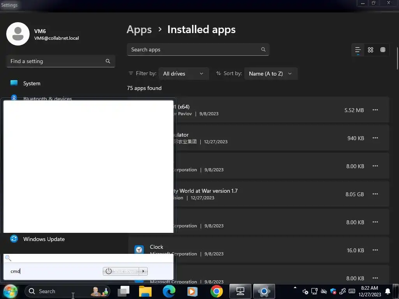Open more options for 940 KB app

pos(375,138)
